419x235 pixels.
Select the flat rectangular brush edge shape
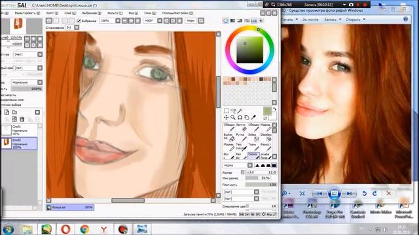tap(274, 165)
